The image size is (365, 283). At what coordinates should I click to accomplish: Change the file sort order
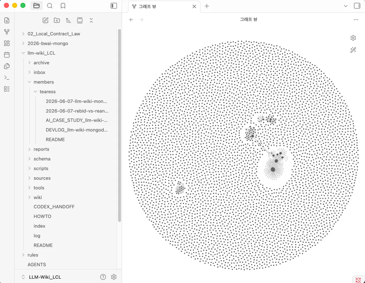click(x=68, y=20)
